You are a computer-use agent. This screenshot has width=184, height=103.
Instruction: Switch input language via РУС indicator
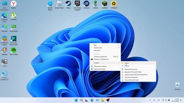(x=158, y=100)
